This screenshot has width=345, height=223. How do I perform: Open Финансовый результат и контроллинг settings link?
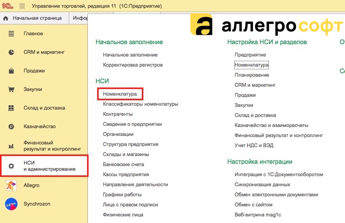click(279, 136)
